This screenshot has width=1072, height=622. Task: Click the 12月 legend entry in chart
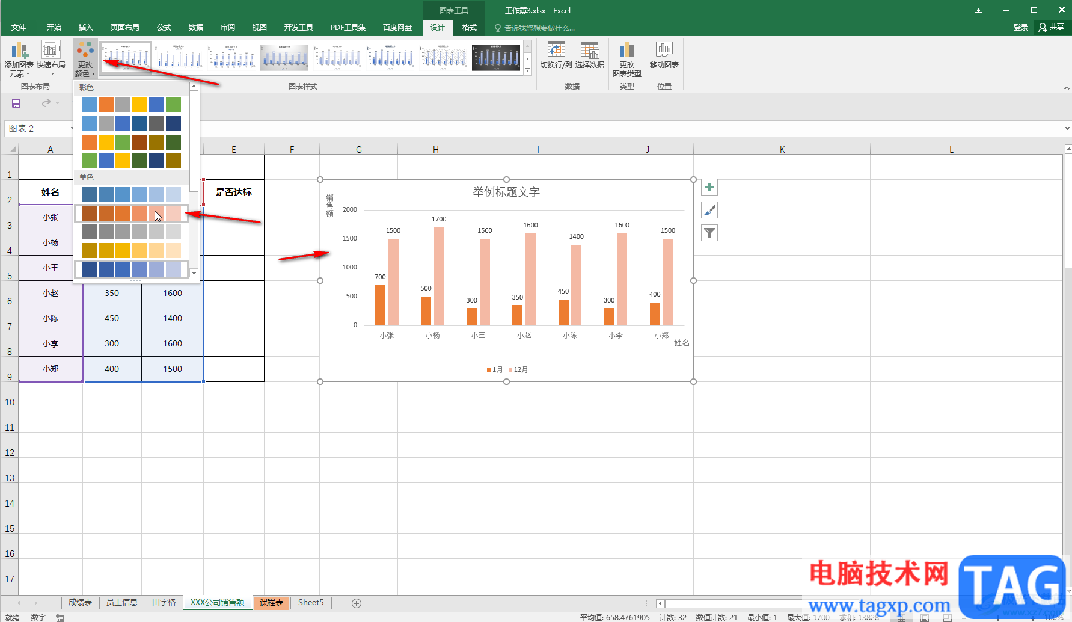pos(518,369)
